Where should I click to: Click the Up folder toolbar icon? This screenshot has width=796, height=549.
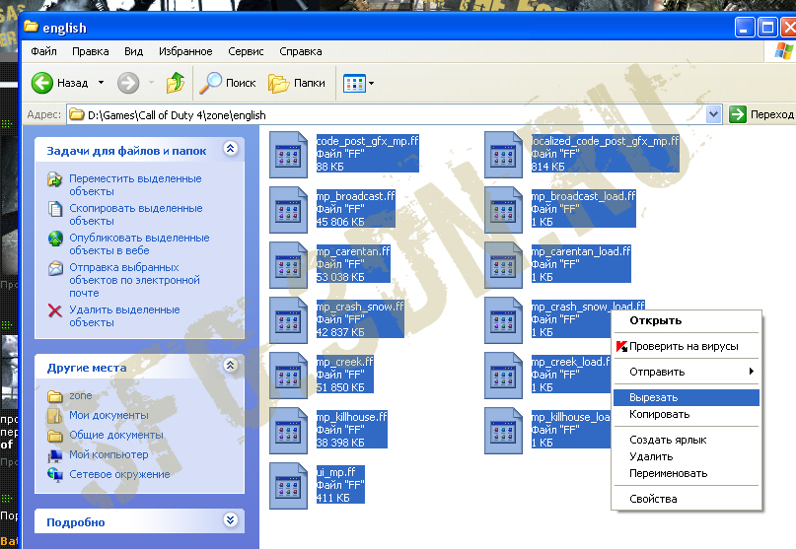tap(176, 83)
